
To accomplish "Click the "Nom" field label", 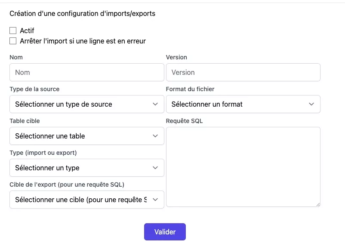I will pos(16,57).
